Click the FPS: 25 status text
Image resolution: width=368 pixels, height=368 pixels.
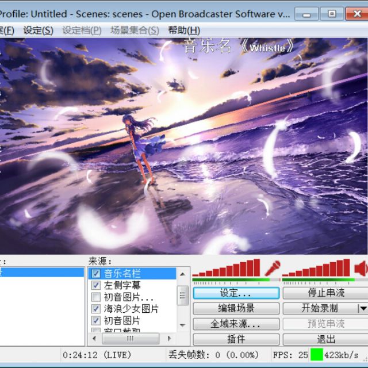(290, 355)
